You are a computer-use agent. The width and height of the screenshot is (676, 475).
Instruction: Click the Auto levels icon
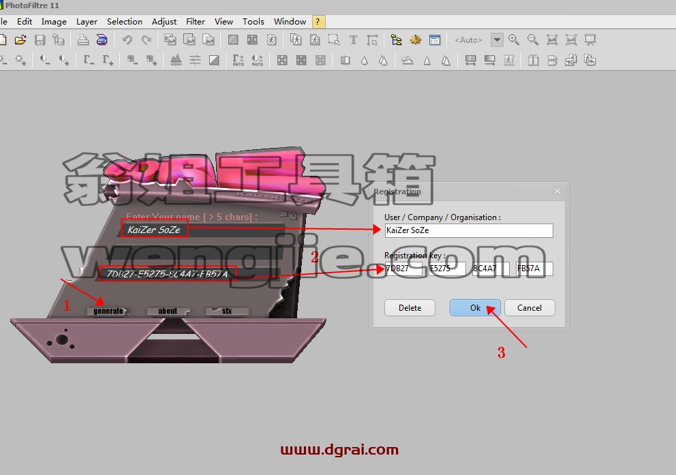pos(238,60)
